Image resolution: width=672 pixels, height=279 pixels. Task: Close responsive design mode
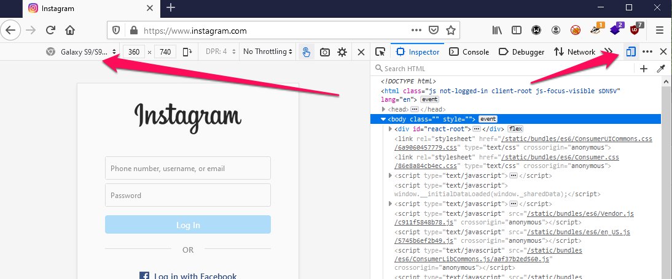coord(361,52)
